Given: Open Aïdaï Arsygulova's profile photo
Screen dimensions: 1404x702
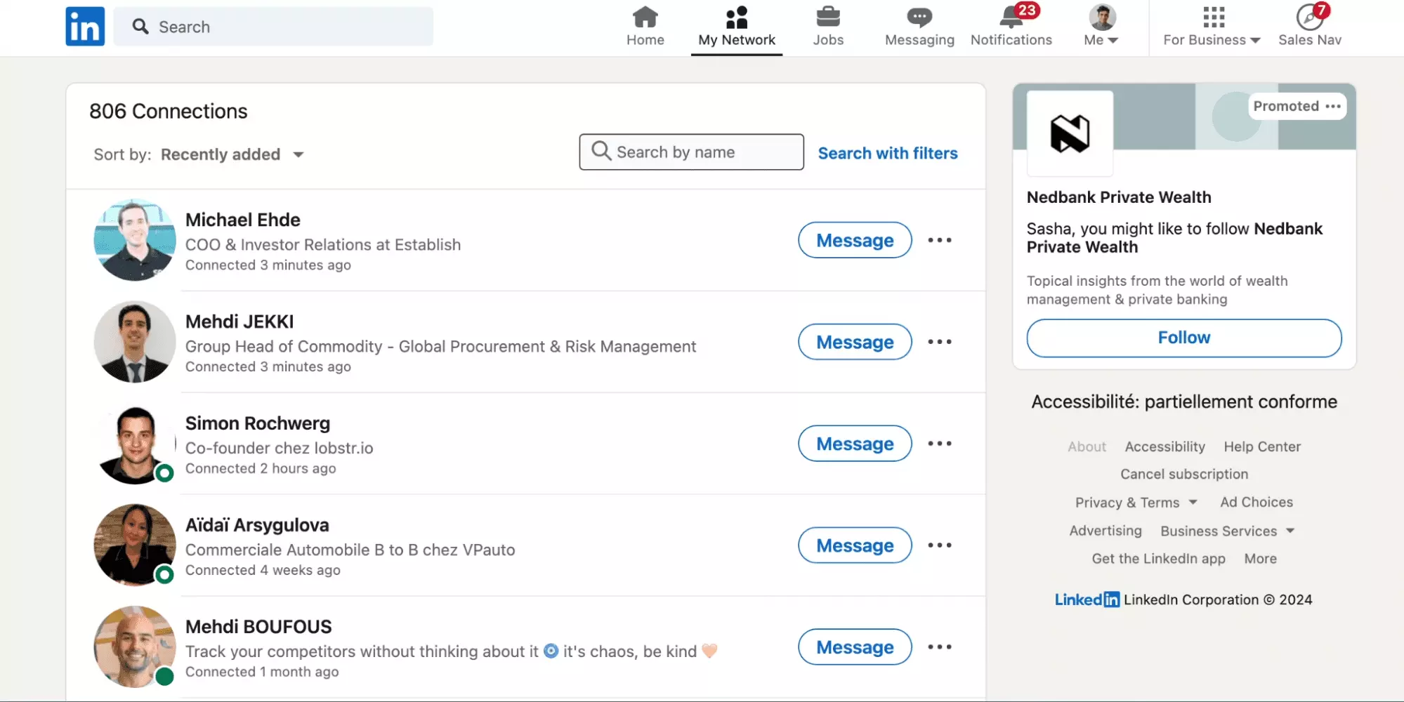Looking at the screenshot, I should click(134, 545).
